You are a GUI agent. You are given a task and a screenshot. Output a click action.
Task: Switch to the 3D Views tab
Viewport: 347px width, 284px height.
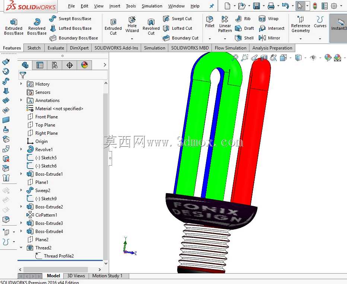click(x=76, y=276)
